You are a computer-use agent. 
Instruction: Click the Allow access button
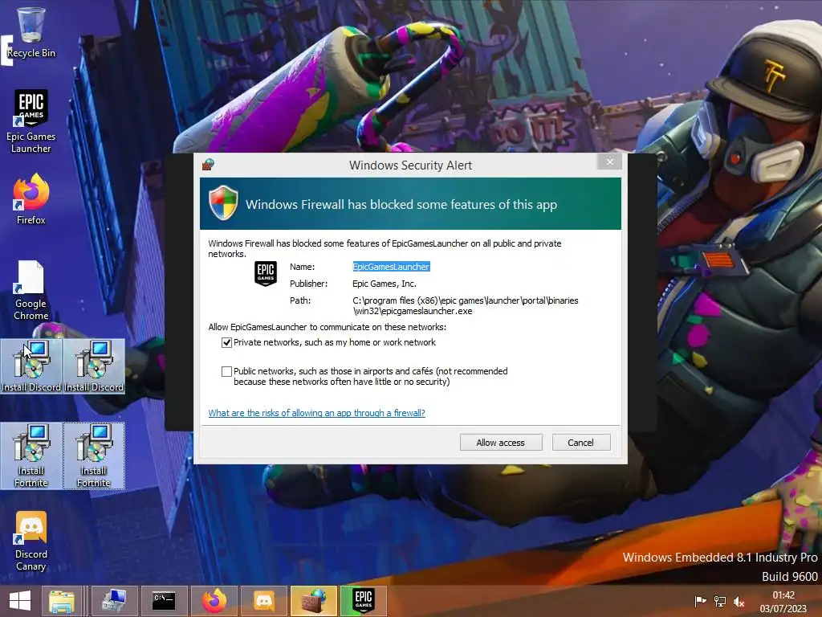coord(501,443)
